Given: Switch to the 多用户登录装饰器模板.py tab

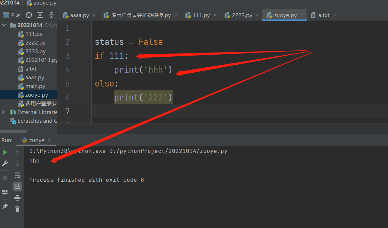Looking at the screenshot, I should coord(141,15).
